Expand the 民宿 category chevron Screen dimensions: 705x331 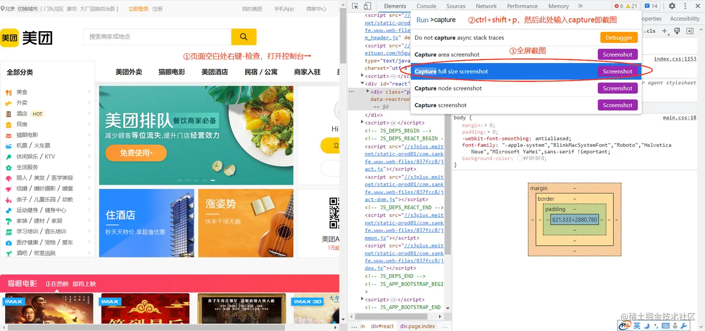[x=89, y=124]
